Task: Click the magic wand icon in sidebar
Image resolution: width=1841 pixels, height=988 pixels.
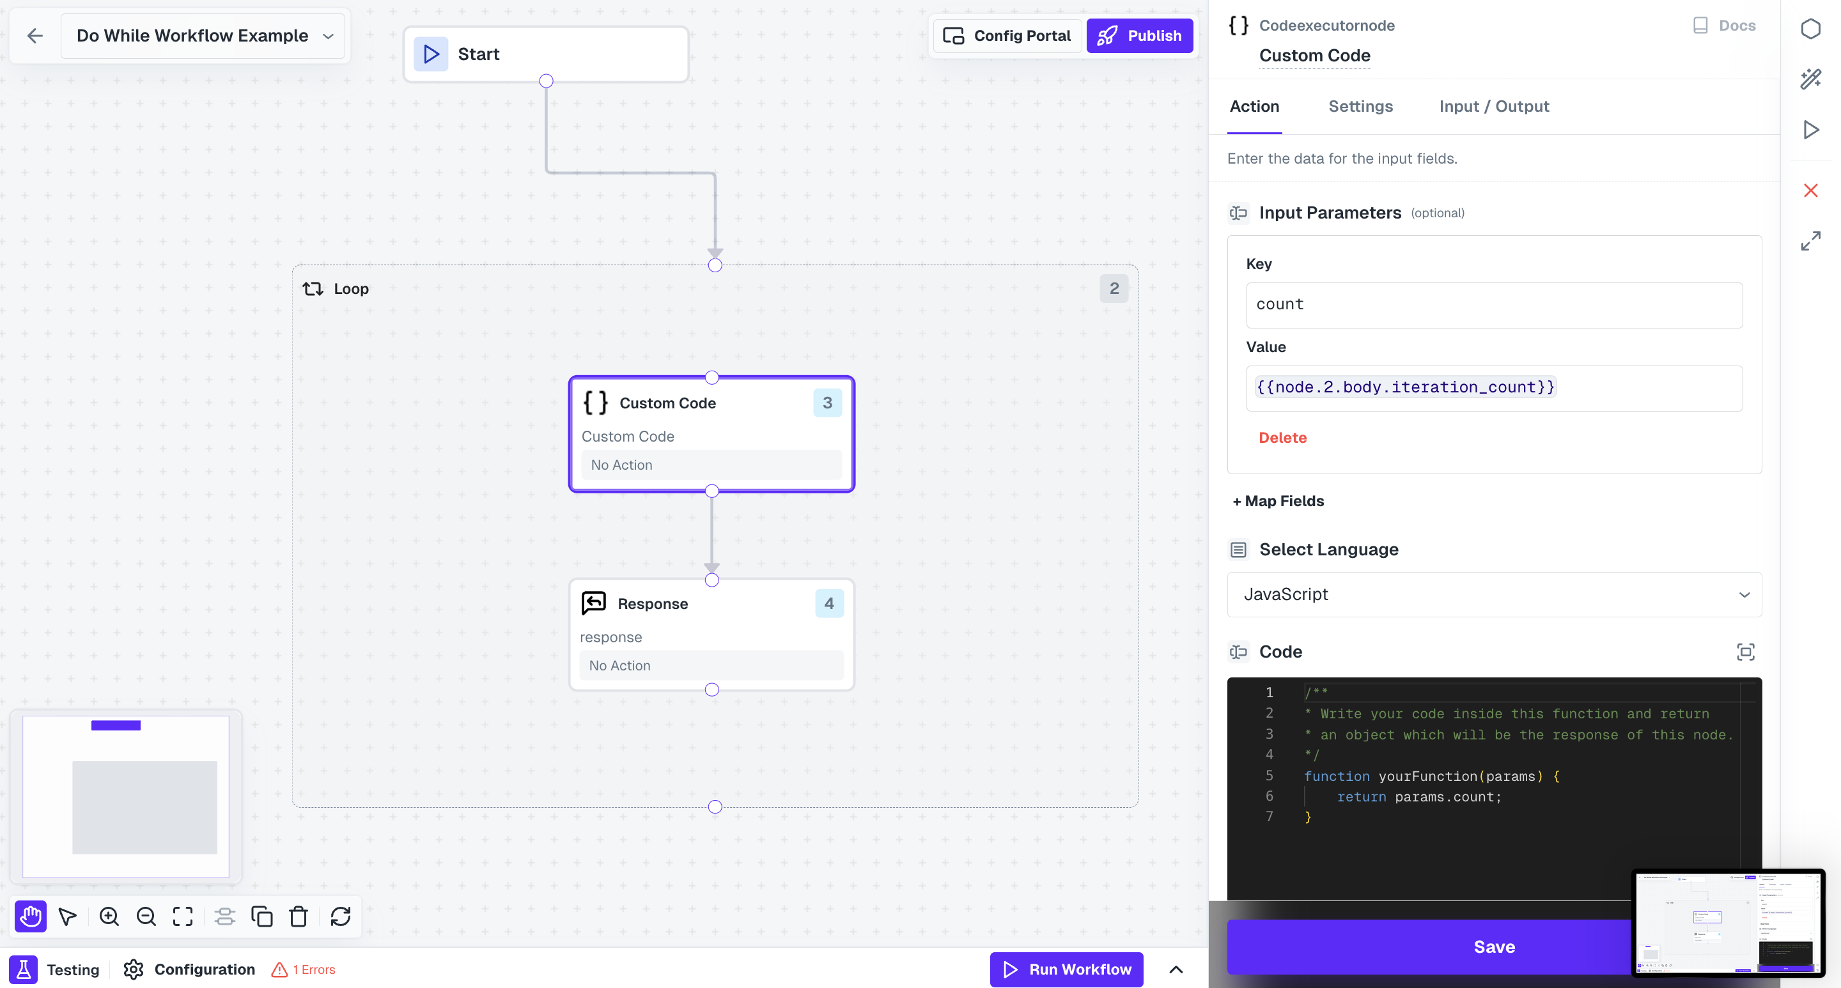Action: point(1810,79)
